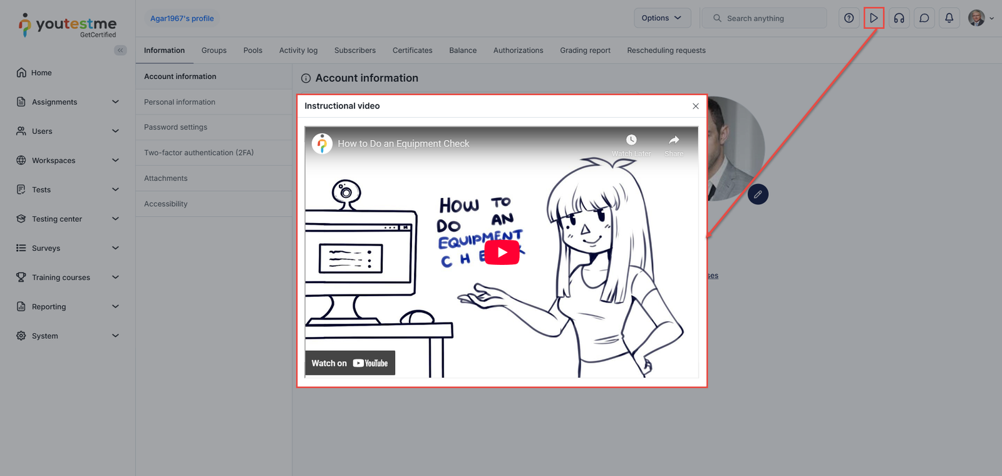Open the instructional video play icon
Viewport: 1002px width, 476px height.
tap(874, 18)
